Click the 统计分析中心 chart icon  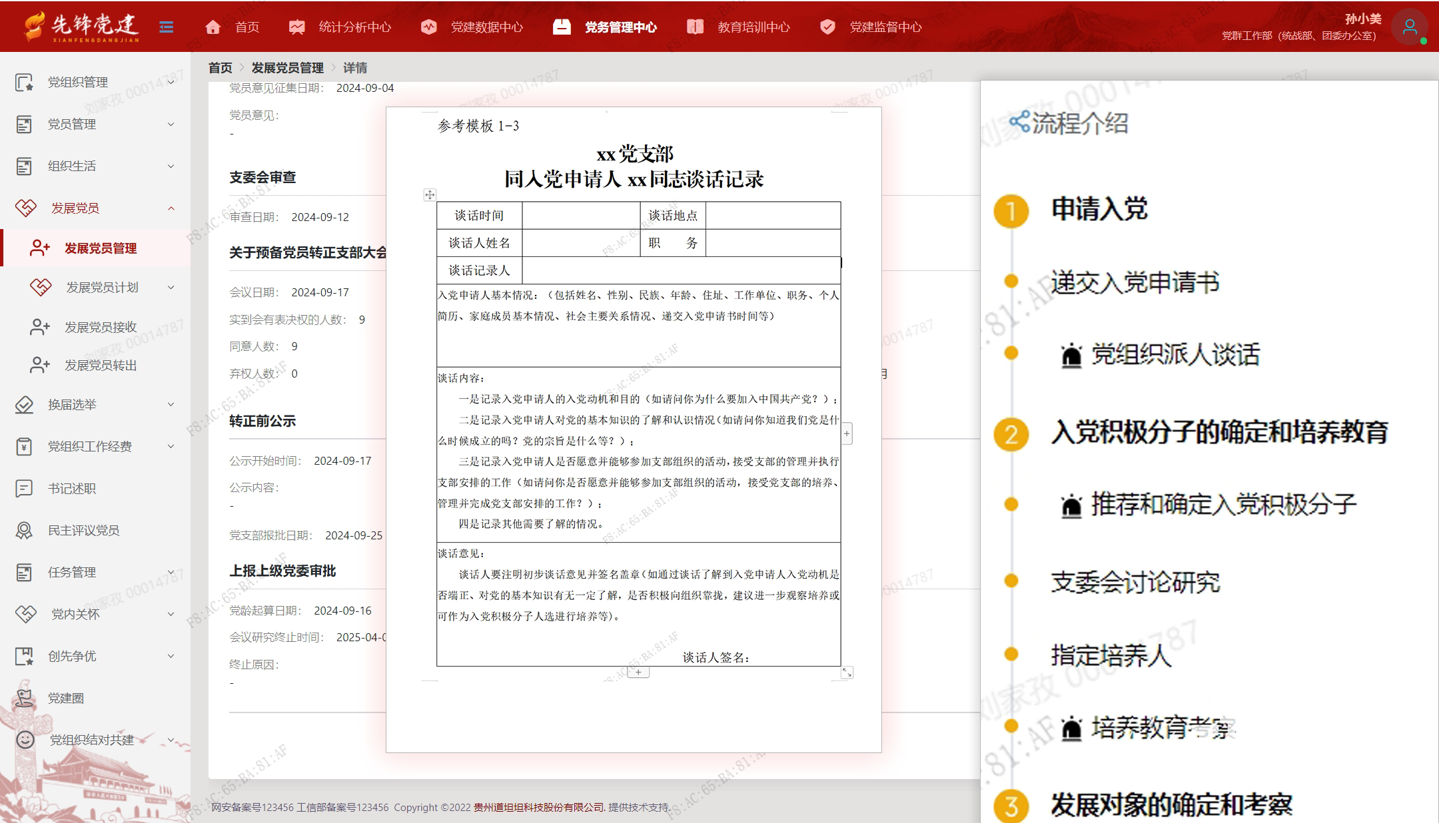click(296, 27)
